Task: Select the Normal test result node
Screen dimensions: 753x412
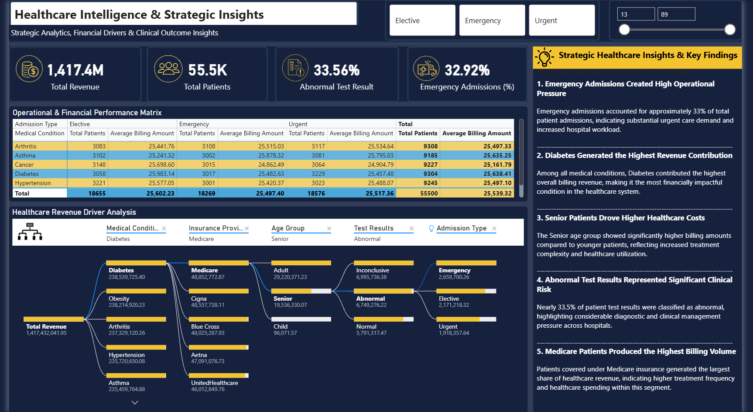Action: point(384,326)
